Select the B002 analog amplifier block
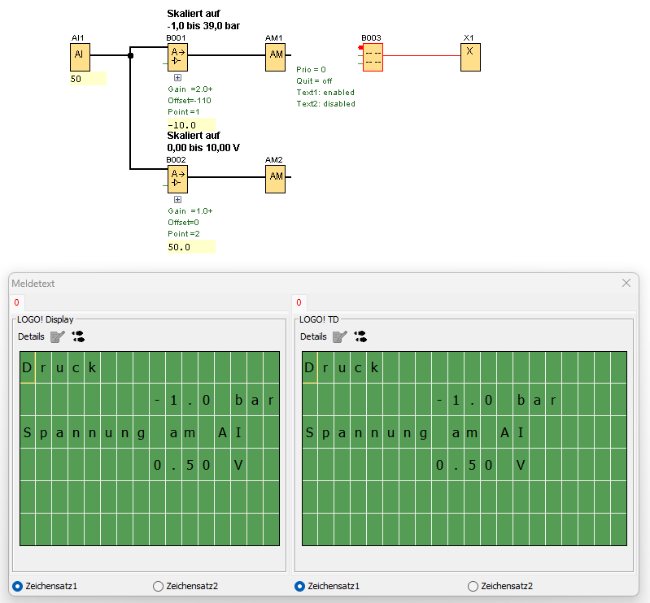This screenshot has width=650, height=603. point(177,178)
